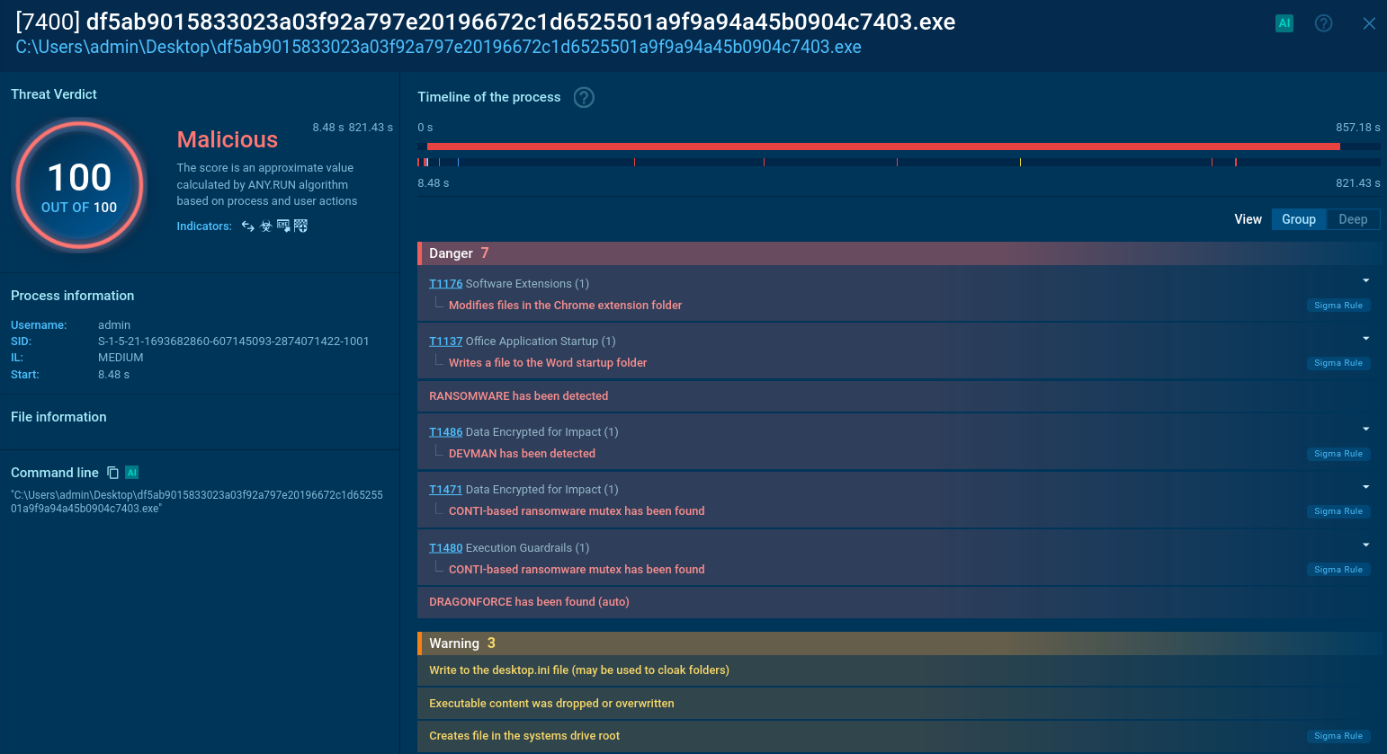This screenshot has height=754, width=1387.
Task: Click Sigma Rule badge for DEVMAN detection
Action: 1338,454
